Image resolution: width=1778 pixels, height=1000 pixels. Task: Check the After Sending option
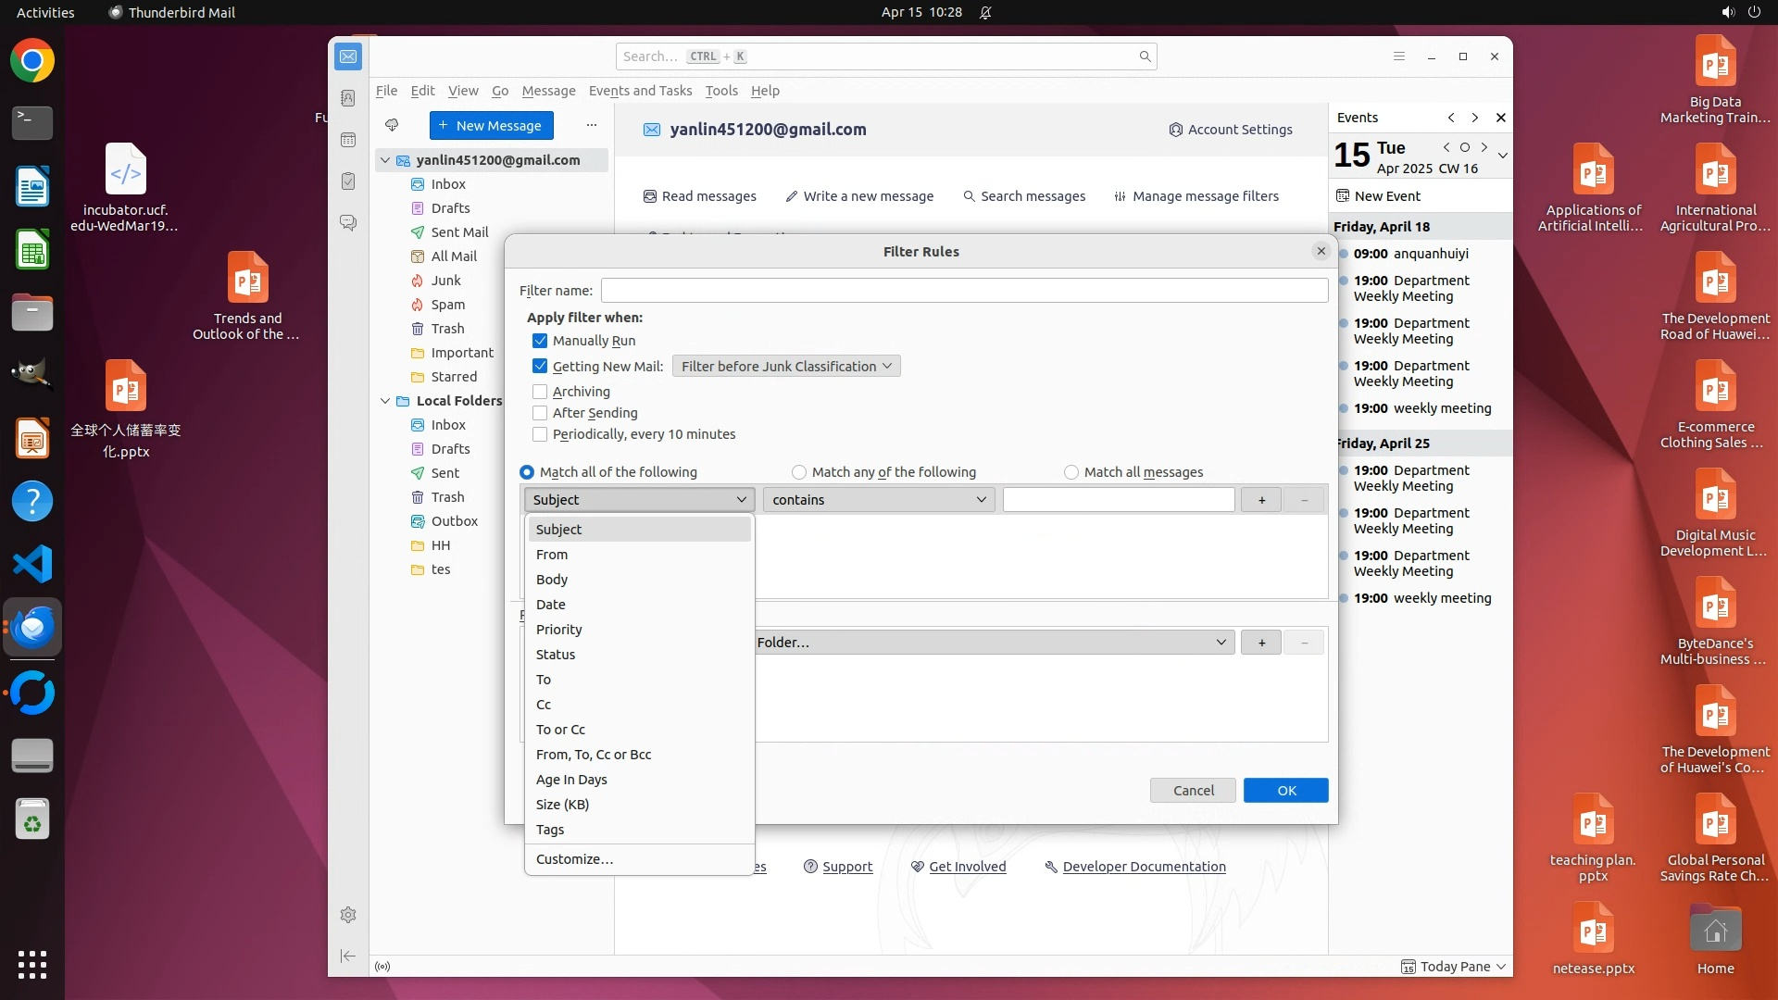click(540, 413)
